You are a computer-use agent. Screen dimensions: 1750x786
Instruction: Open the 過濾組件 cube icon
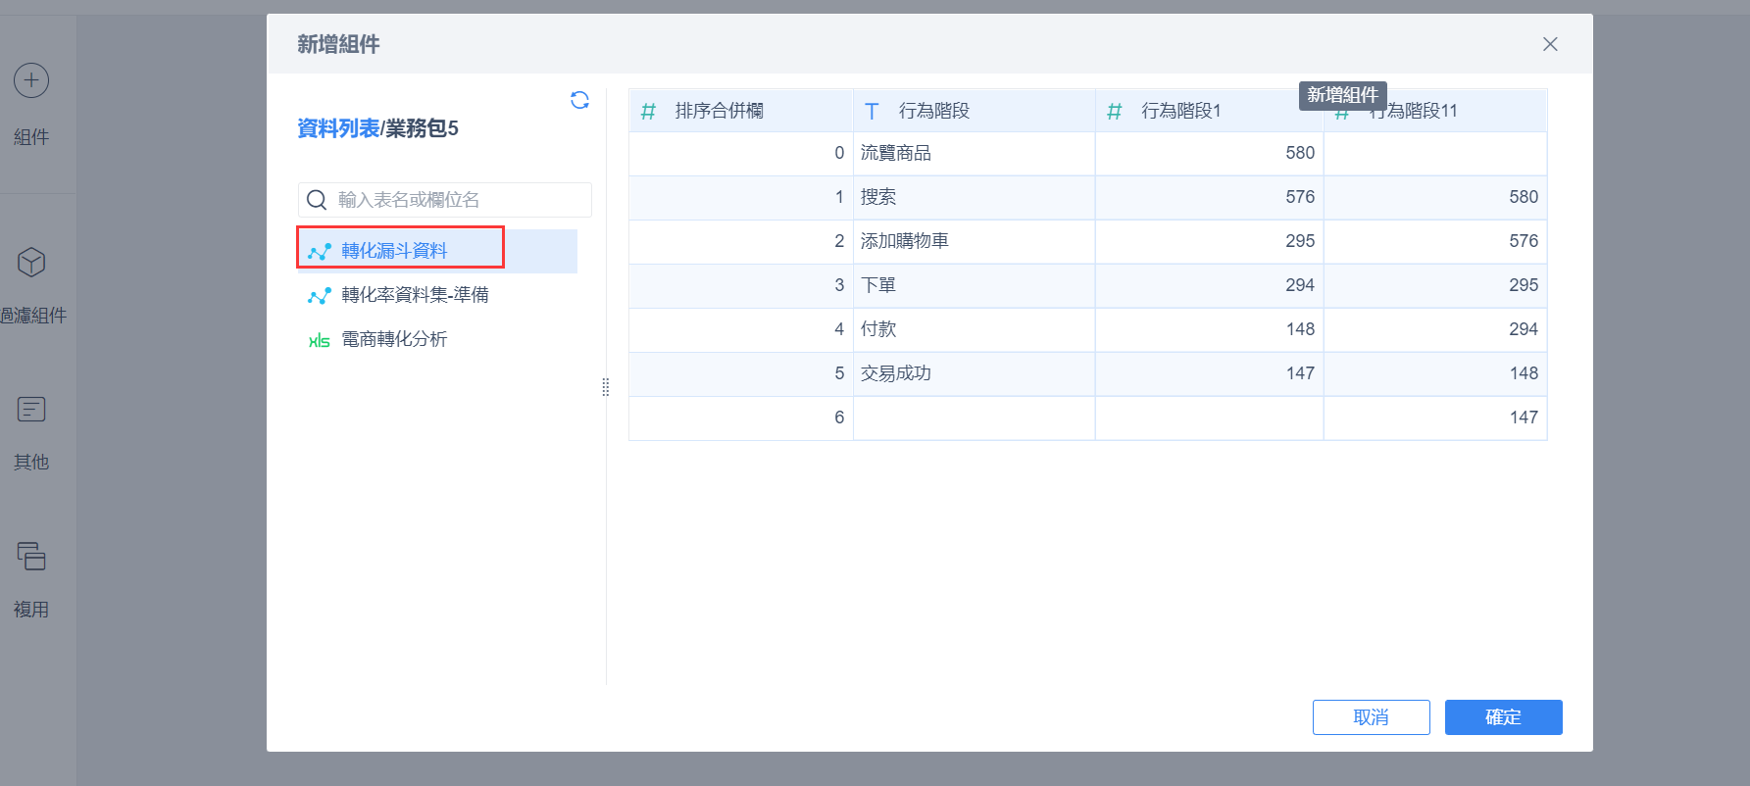pos(31,262)
